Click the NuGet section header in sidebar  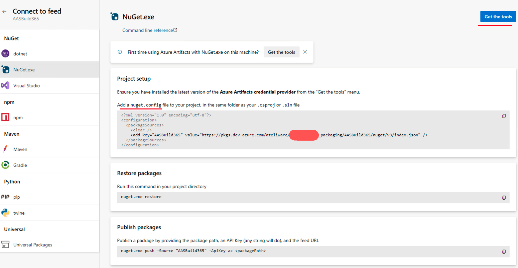coord(11,38)
